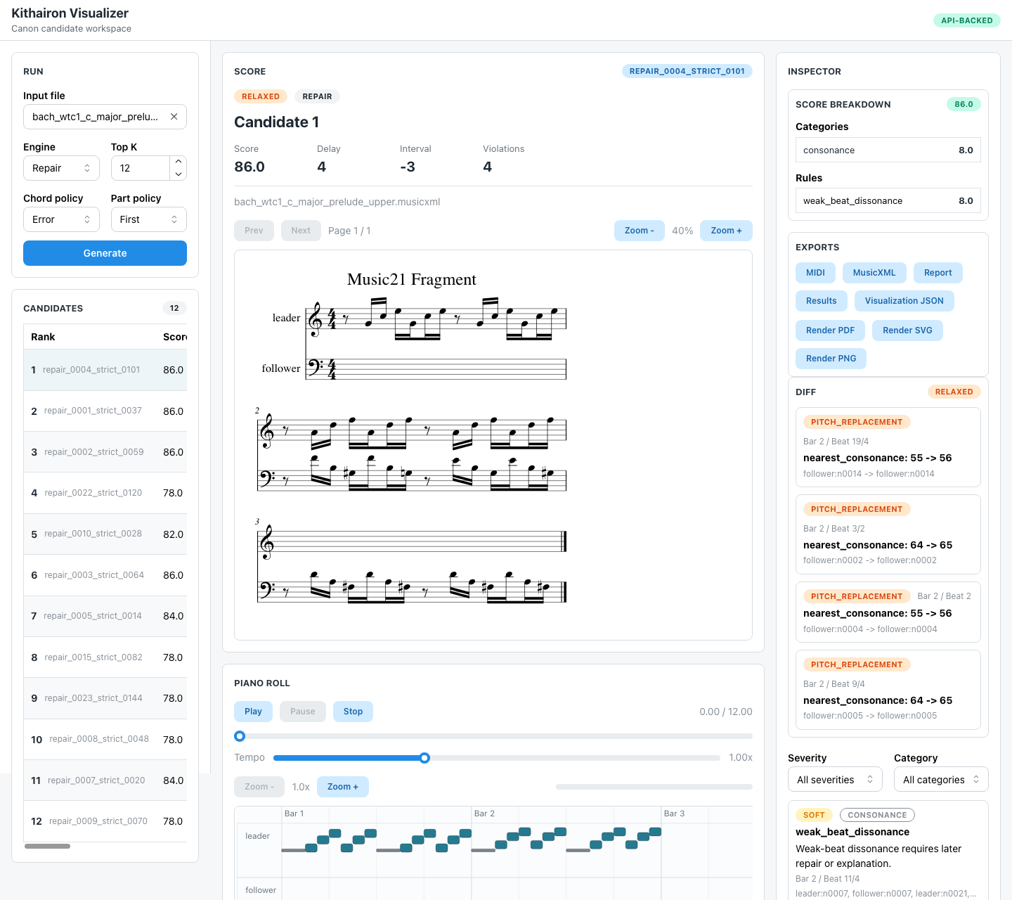The height and width of the screenshot is (900, 1012).
Task: Open the Part policy dropdown
Action: pyautogui.click(x=148, y=219)
